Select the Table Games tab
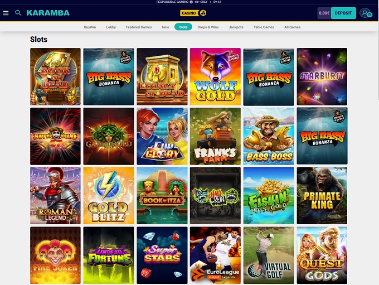 (264, 27)
